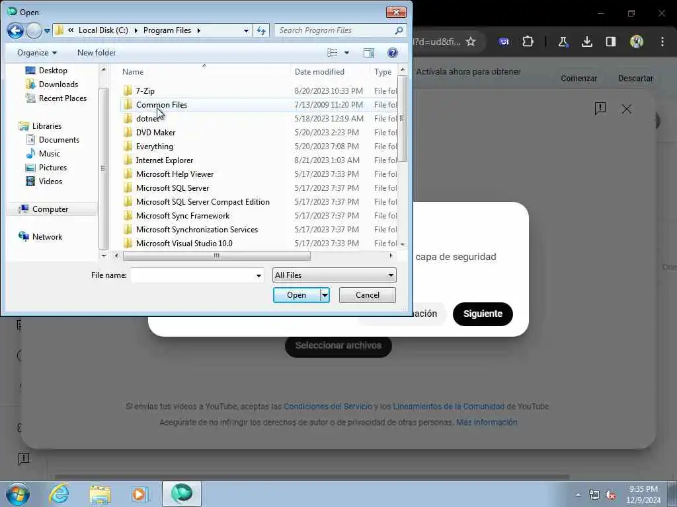The width and height of the screenshot is (677, 507).
Task: Select the 7-Zip folder
Action: [x=145, y=91]
